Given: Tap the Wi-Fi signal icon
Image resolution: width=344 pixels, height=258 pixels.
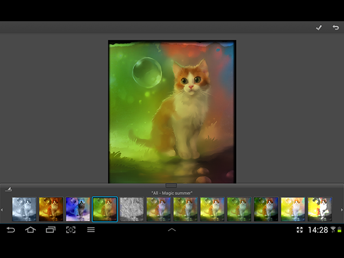Looking at the screenshot, I should 333,229.
